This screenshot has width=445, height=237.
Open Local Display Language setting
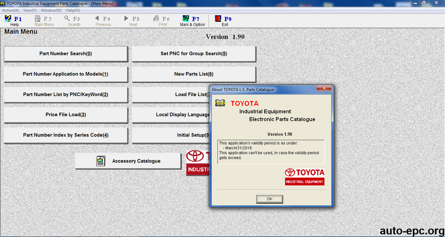point(171,115)
